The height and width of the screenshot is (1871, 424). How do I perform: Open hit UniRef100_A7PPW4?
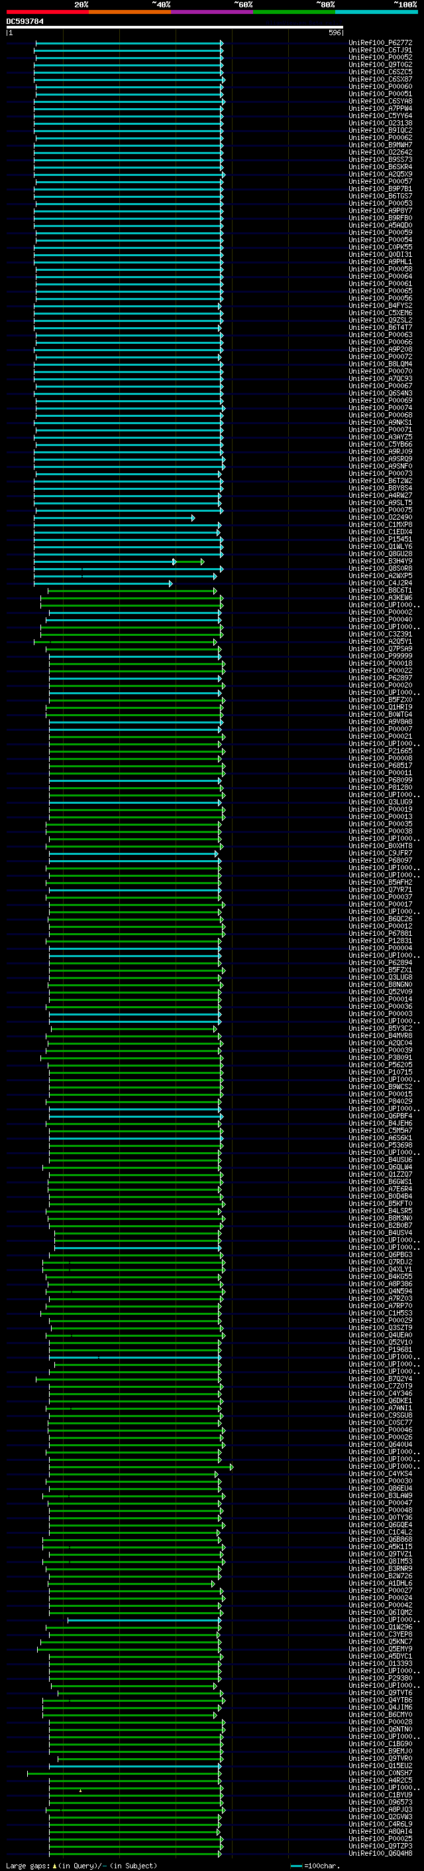tap(380, 108)
